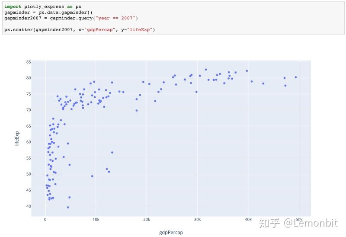Click the 30k x-axis tick label
This screenshot has width=346, height=237.
tap(197, 220)
